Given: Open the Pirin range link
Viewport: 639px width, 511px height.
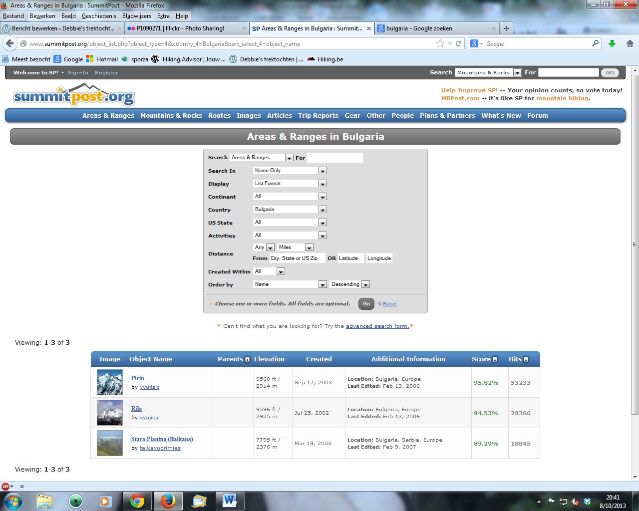Looking at the screenshot, I should pyautogui.click(x=137, y=378).
